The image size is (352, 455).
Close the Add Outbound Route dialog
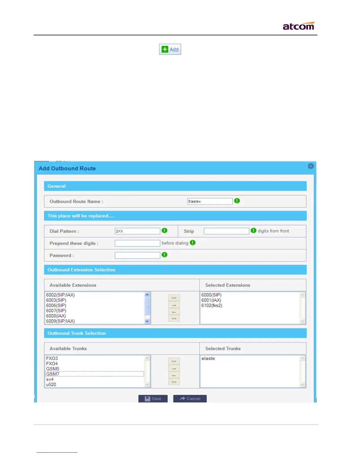coord(311,166)
